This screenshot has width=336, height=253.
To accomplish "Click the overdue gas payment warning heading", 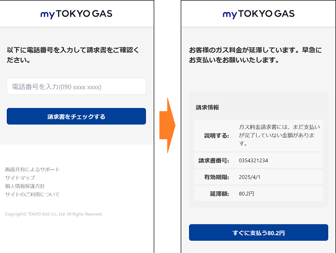I will (255, 55).
